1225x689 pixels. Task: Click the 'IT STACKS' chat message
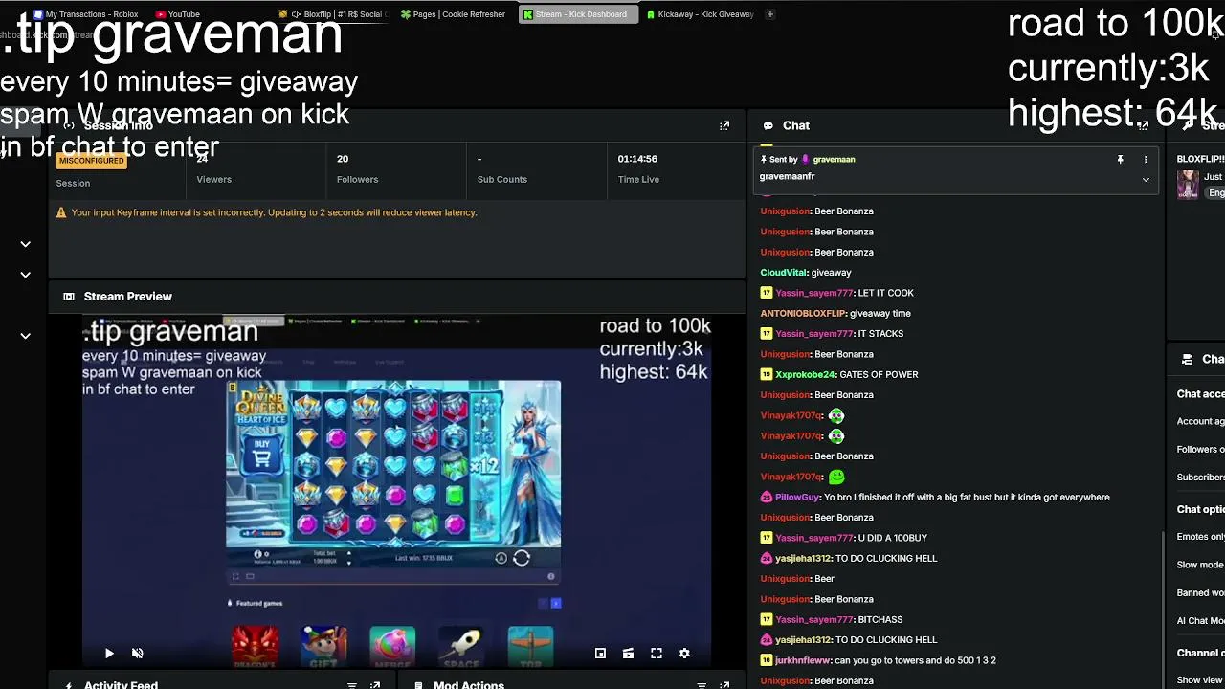point(880,333)
